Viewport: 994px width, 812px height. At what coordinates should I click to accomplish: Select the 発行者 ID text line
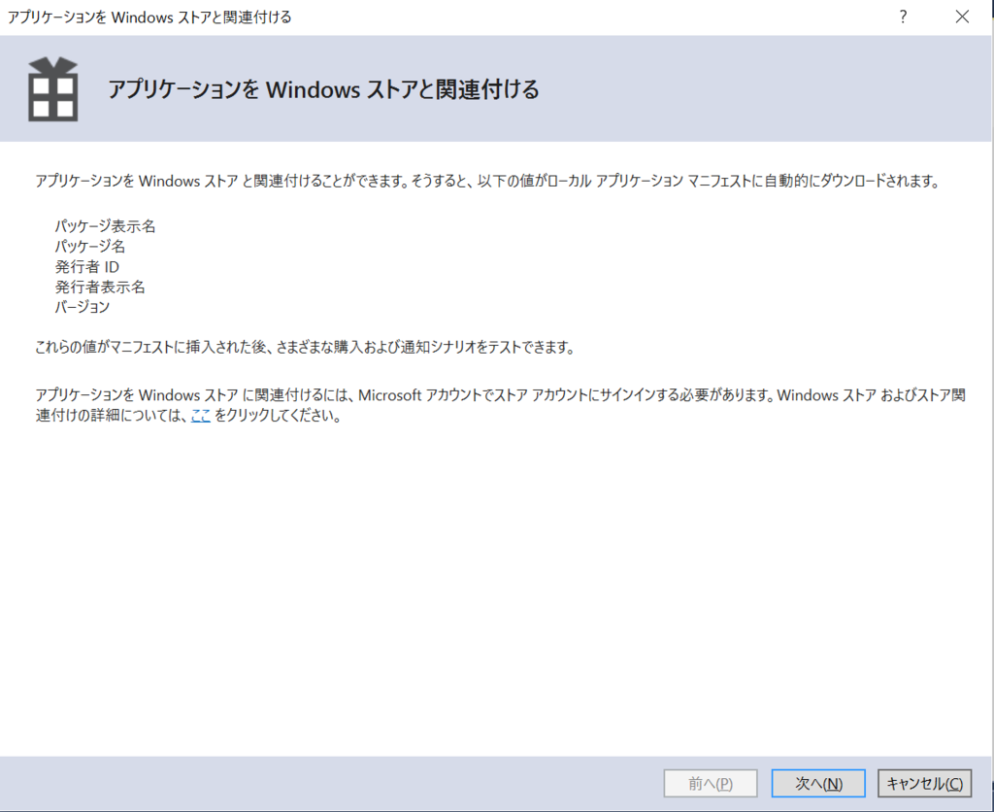coord(86,266)
